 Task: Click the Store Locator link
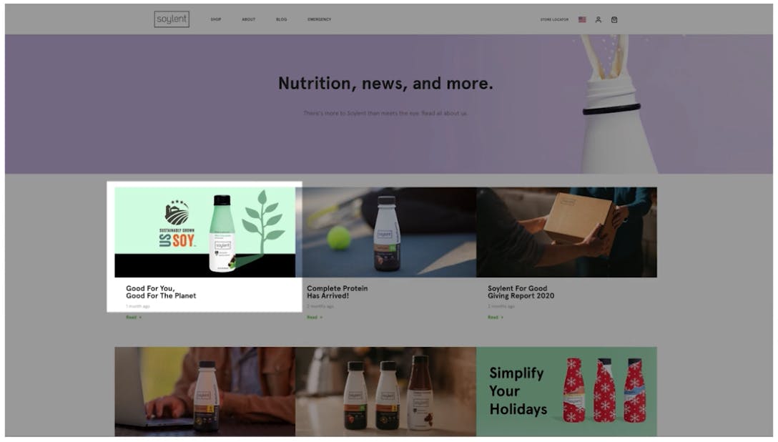pyautogui.click(x=554, y=19)
